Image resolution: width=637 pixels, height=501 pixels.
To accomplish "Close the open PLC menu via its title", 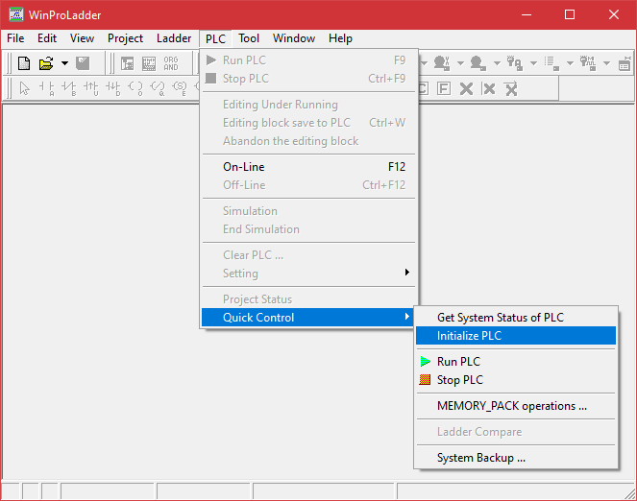I will (215, 39).
